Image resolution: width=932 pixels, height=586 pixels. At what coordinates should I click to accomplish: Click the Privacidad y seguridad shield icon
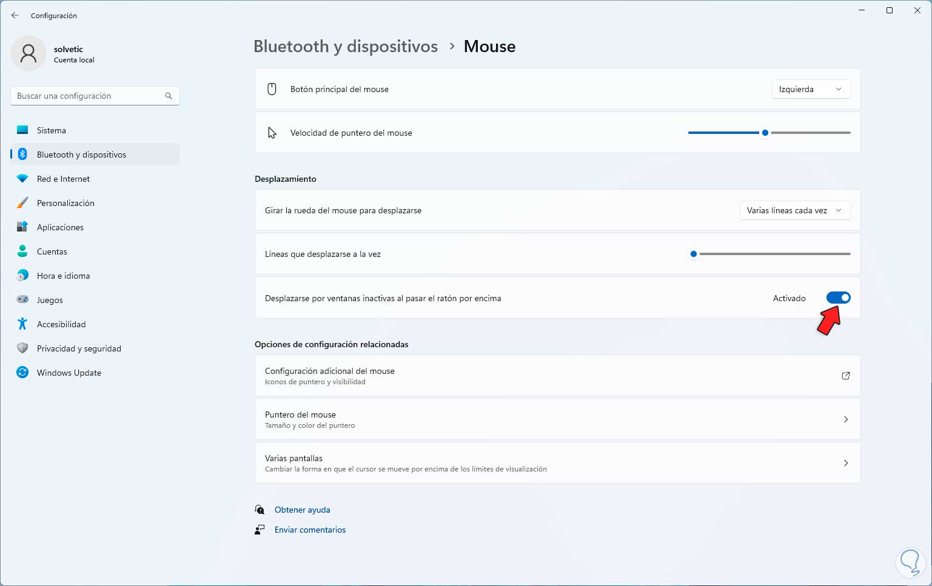[x=22, y=348]
